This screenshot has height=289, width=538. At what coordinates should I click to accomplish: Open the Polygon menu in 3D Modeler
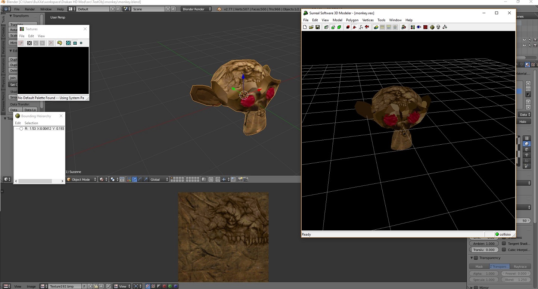tap(352, 20)
